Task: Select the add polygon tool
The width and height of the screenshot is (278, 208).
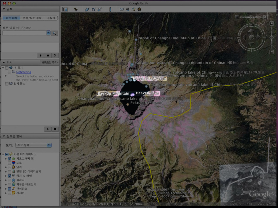Action: point(88,9)
